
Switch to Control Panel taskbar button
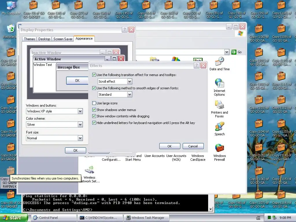pyautogui.click(x=54, y=218)
